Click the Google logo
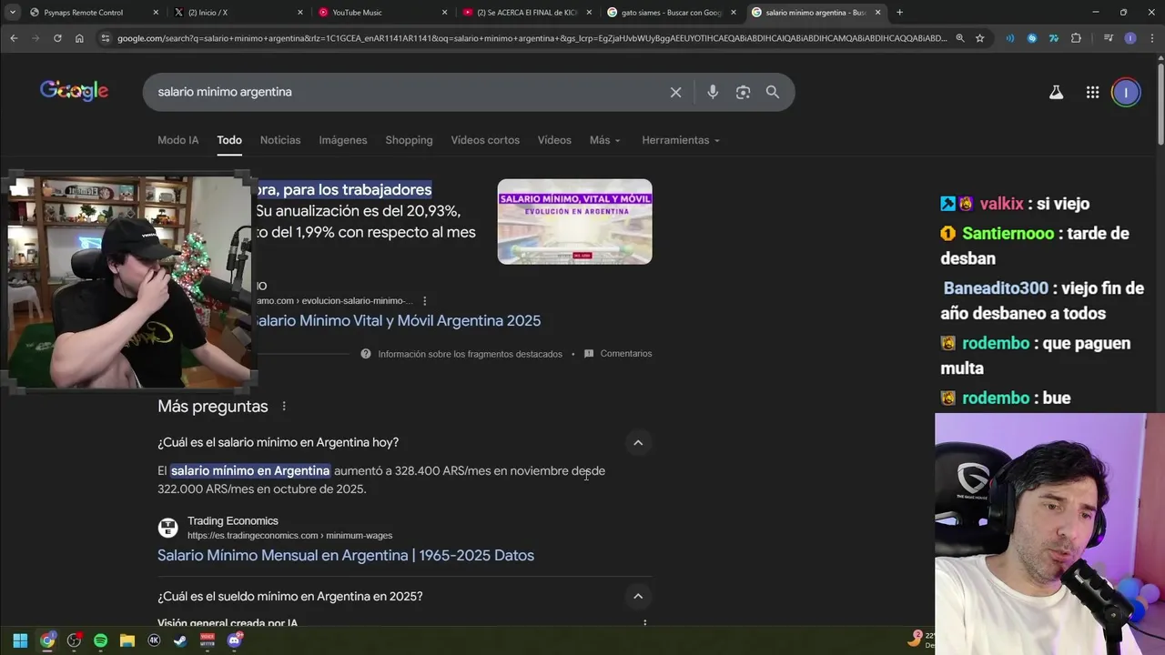1165x655 pixels. pos(74,91)
